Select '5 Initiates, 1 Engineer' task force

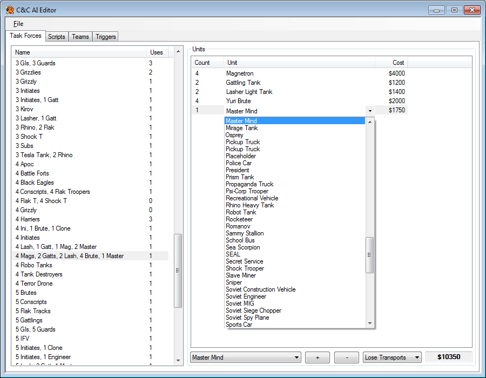tap(90, 357)
